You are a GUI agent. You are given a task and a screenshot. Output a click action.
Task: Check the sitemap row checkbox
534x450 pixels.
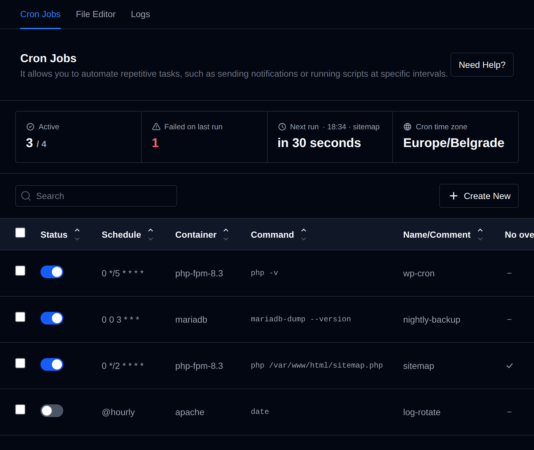pyautogui.click(x=20, y=363)
